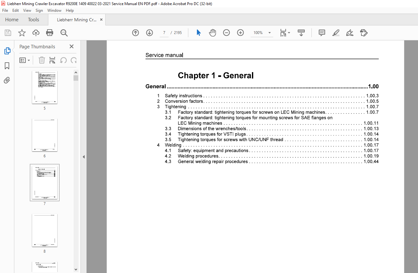This screenshot has width=418, height=273.
Task: Click the thumbnails panel scrollbar thumb
Action: [76, 78]
